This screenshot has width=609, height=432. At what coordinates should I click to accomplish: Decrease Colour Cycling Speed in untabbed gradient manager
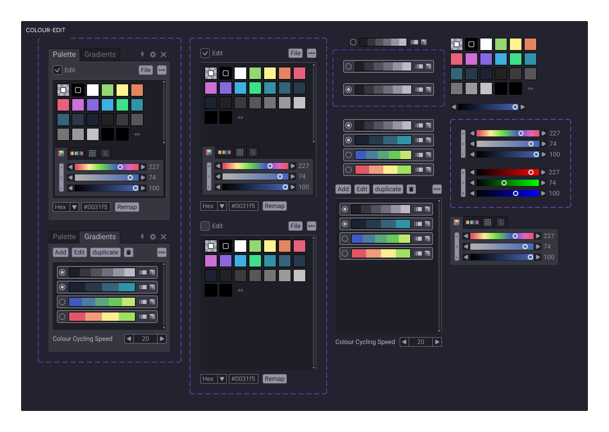[x=404, y=342]
